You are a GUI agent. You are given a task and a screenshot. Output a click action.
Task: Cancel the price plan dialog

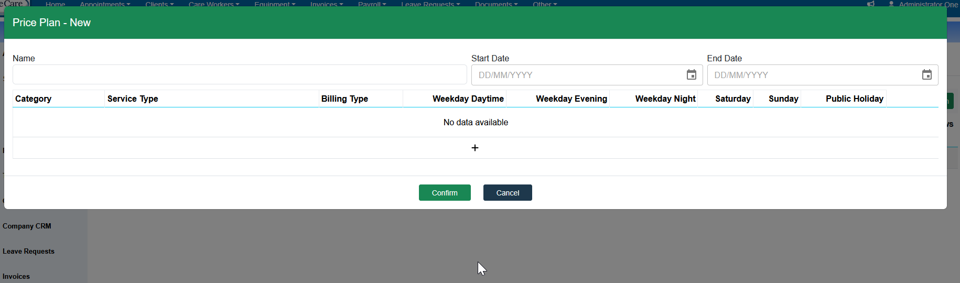(508, 193)
